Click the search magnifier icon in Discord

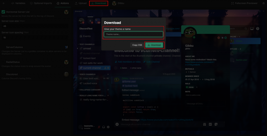point(246,29)
